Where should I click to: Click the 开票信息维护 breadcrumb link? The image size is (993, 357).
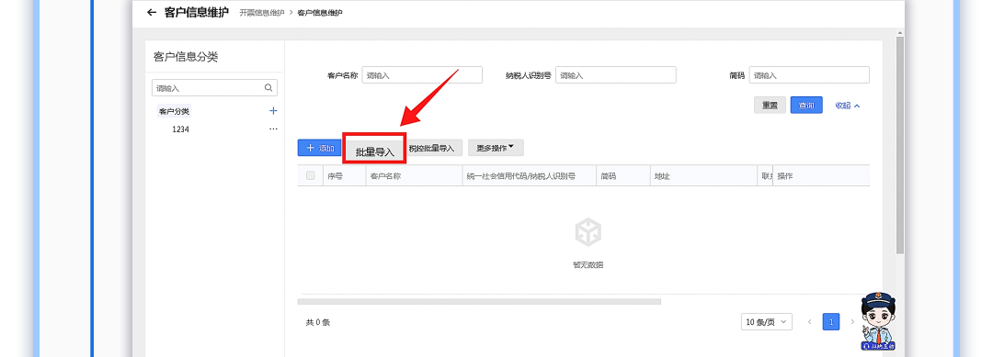[x=261, y=13]
